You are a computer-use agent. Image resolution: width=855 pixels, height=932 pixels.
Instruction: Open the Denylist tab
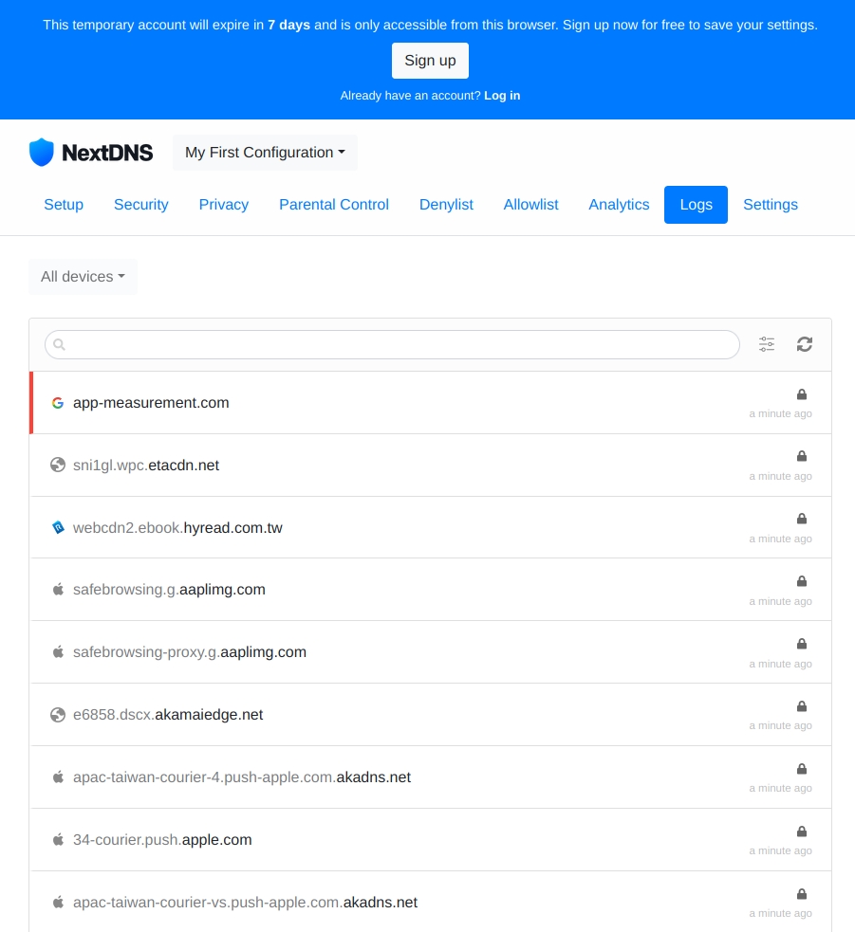(446, 205)
